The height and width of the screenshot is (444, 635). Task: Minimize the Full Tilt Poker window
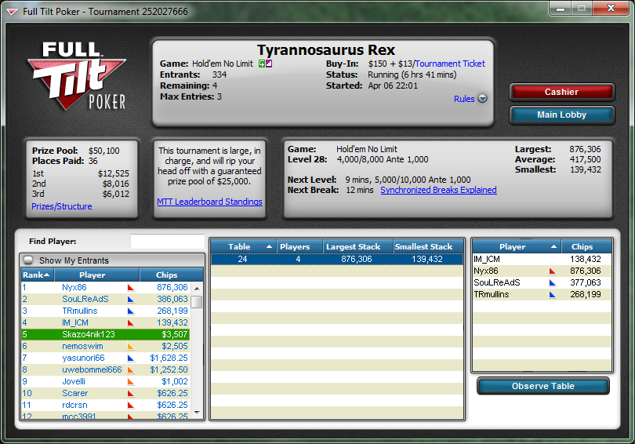[x=561, y=9]
